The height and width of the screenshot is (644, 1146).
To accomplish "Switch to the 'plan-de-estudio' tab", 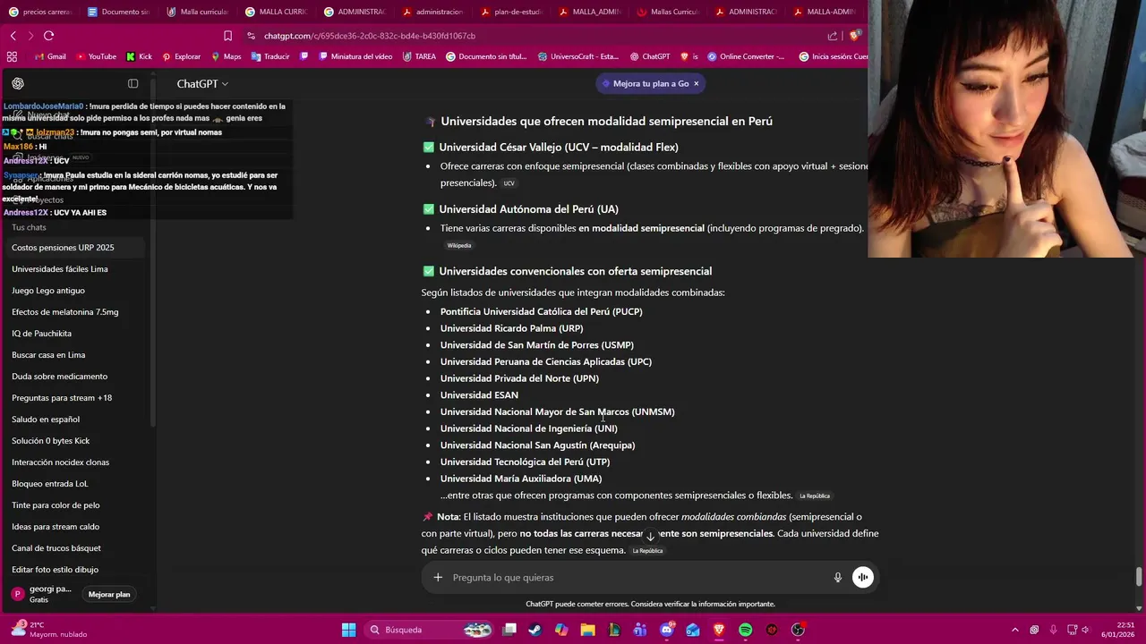I will tap(509, 12).
